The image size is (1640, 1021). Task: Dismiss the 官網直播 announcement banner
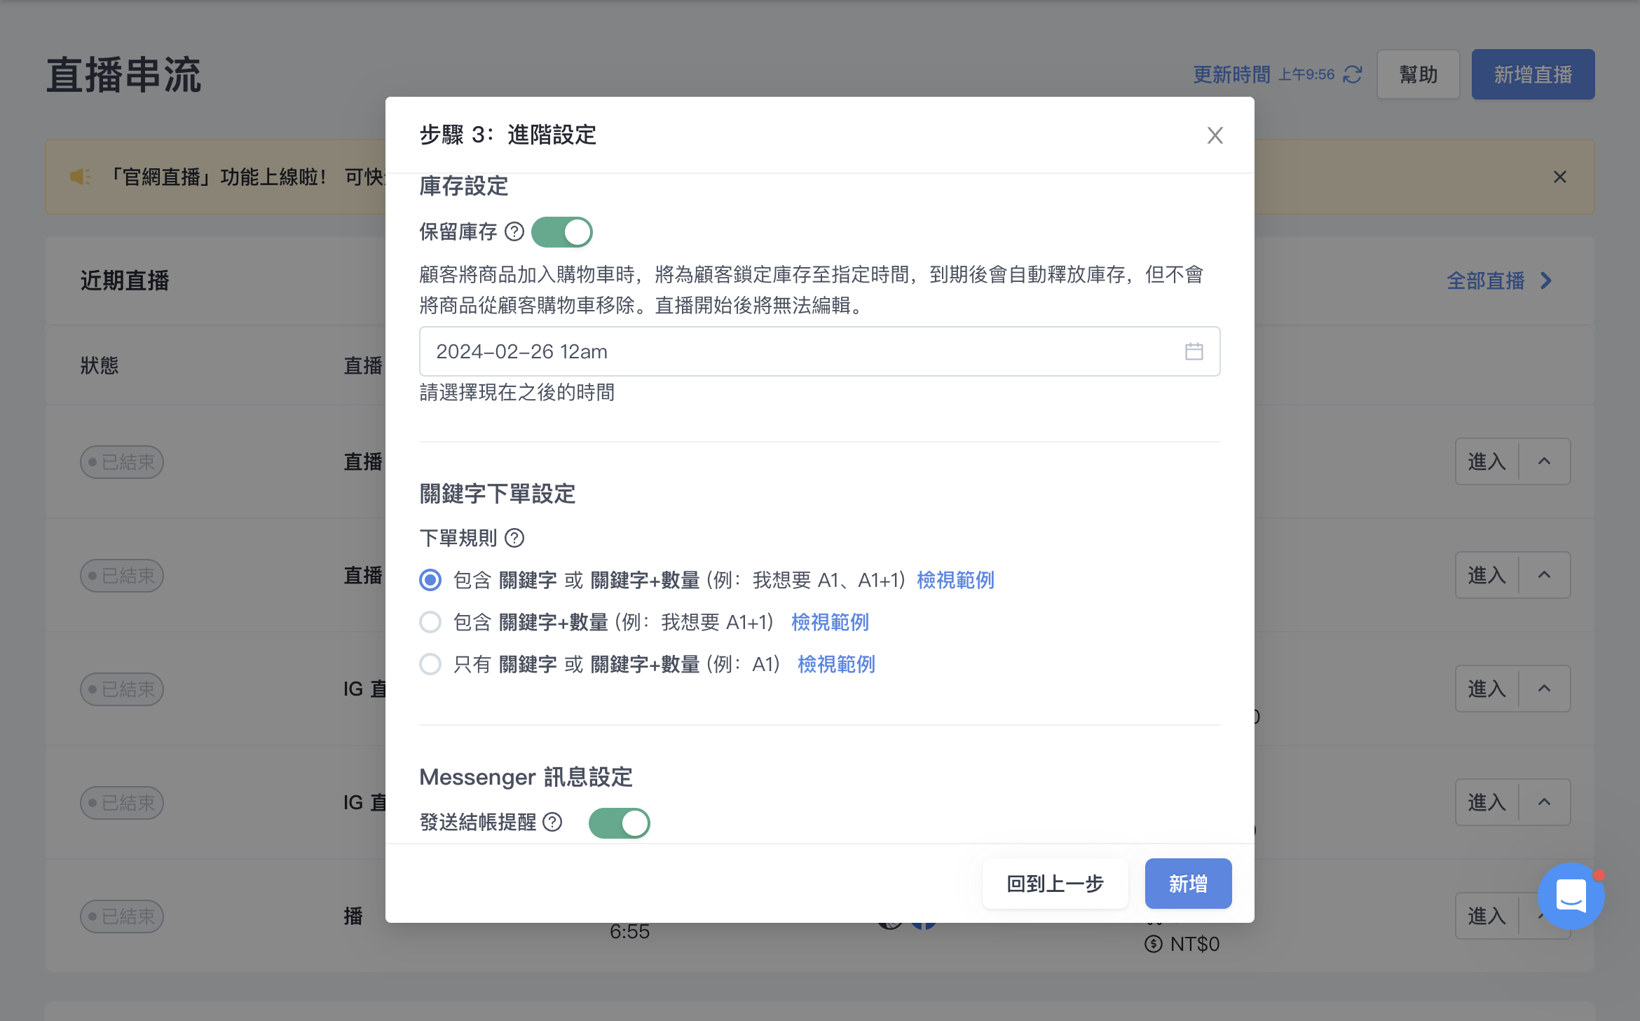coord(1560,177)
